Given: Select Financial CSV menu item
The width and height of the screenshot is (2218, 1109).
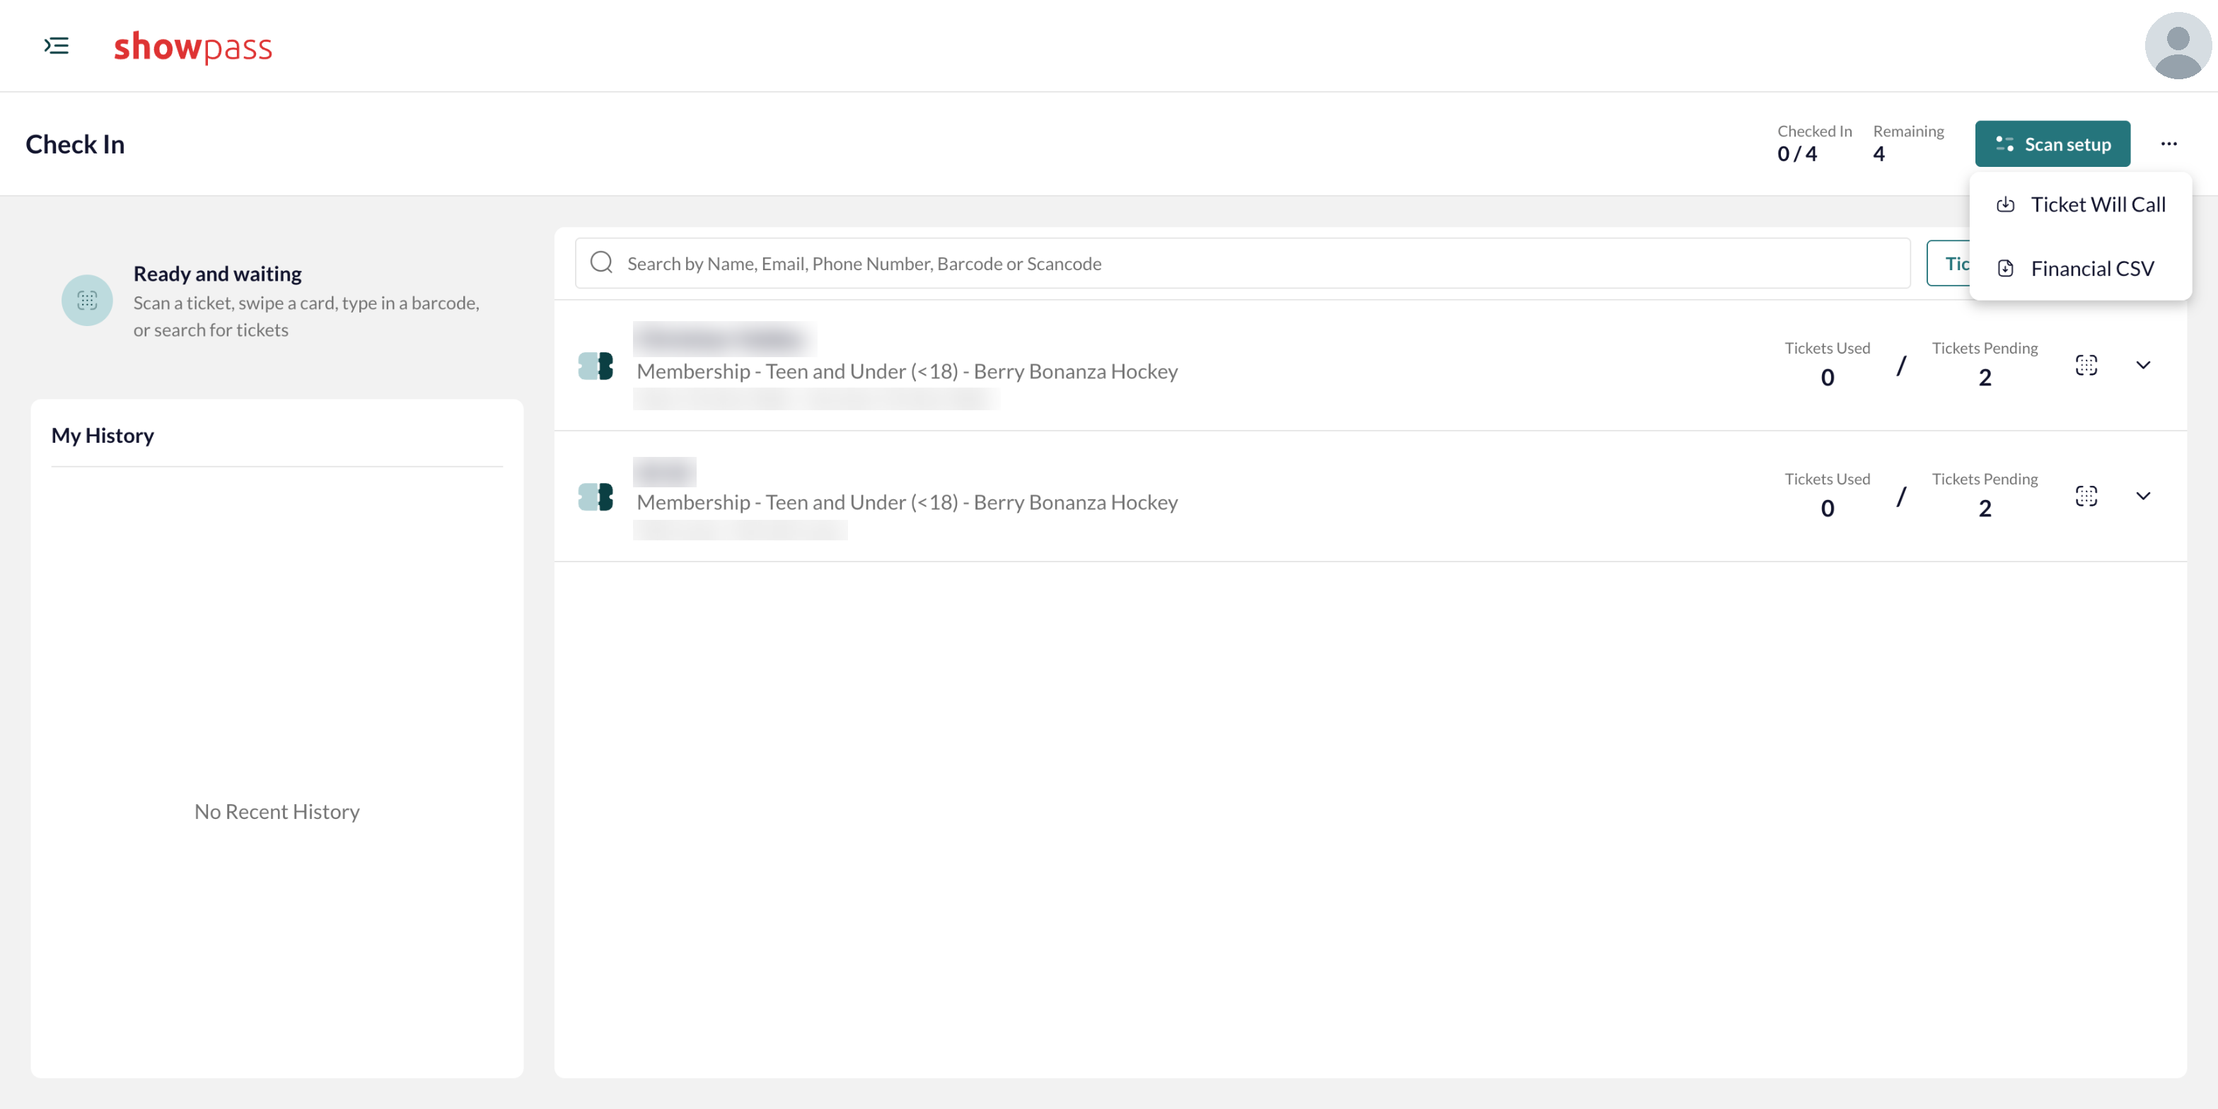Looking at the screenshot, I should click(2080, 269).
